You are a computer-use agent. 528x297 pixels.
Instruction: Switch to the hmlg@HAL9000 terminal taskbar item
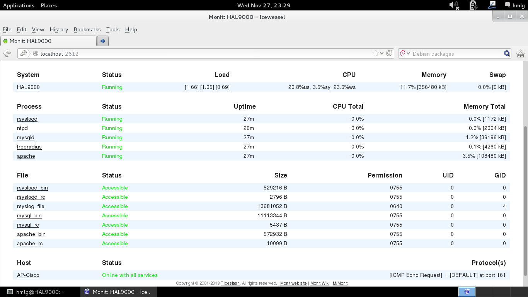(x=40, y=292)
